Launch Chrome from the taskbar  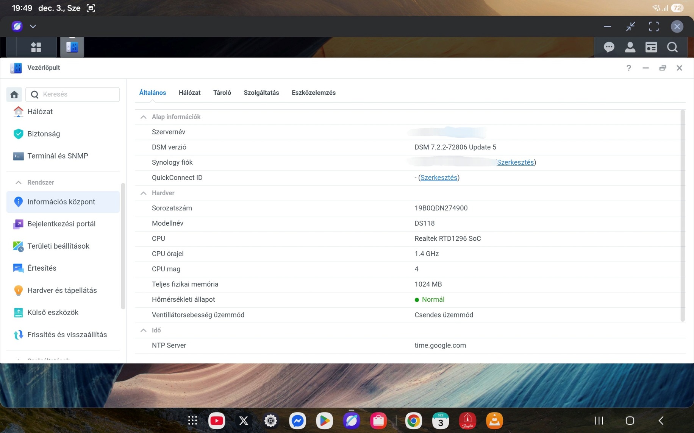(413, 421)
